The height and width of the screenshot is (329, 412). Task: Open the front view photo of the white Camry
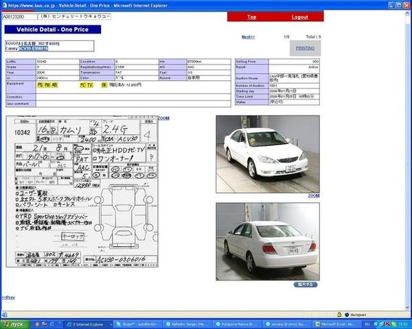(268, 154)
